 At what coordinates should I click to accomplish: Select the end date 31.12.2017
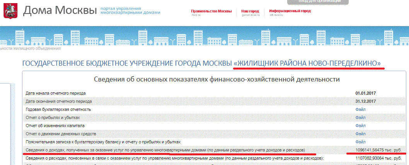[x=365, y=101]
